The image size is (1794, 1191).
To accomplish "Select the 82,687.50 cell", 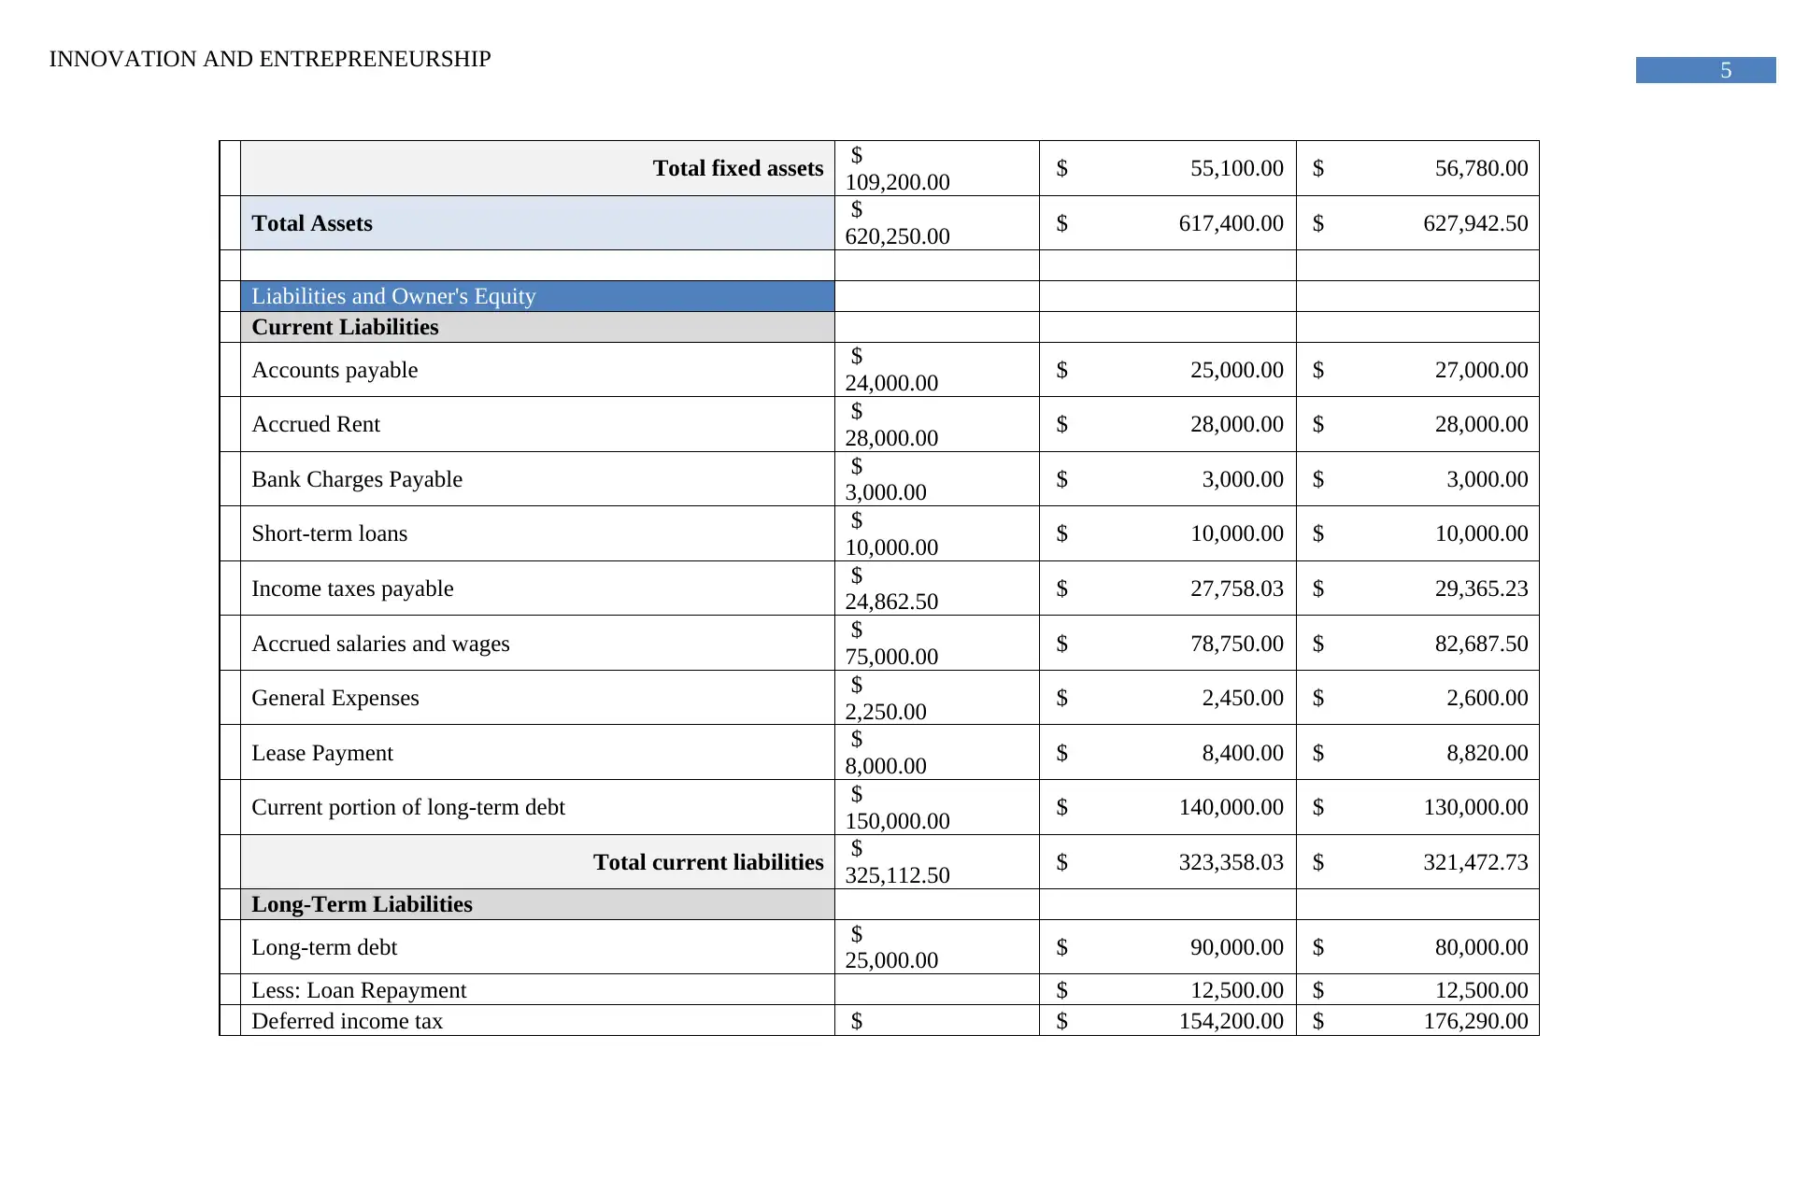I will point(1417,644).
